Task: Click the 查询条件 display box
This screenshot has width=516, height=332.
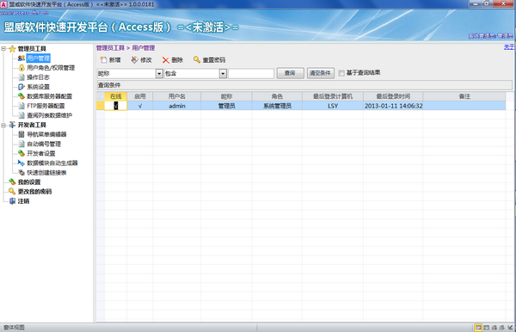Action: pyautogui.click(x=304, y=85)
